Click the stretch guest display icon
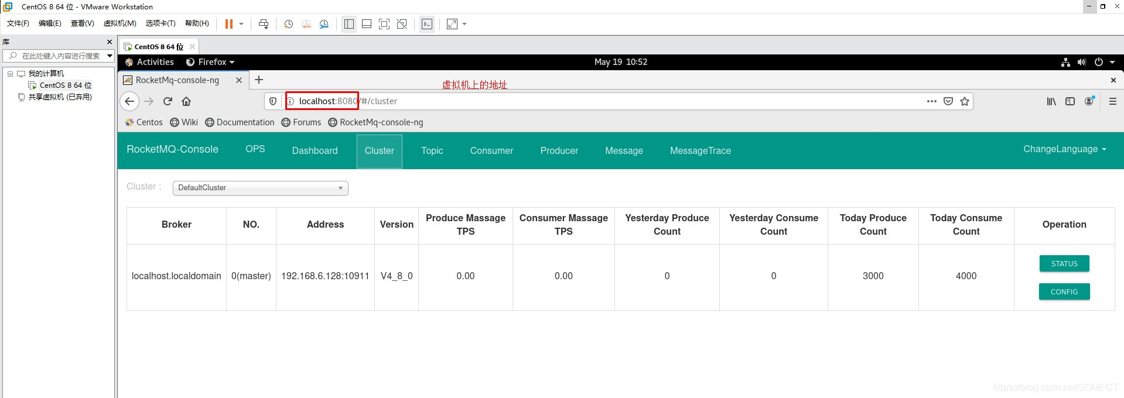 [x=452, y=24]
